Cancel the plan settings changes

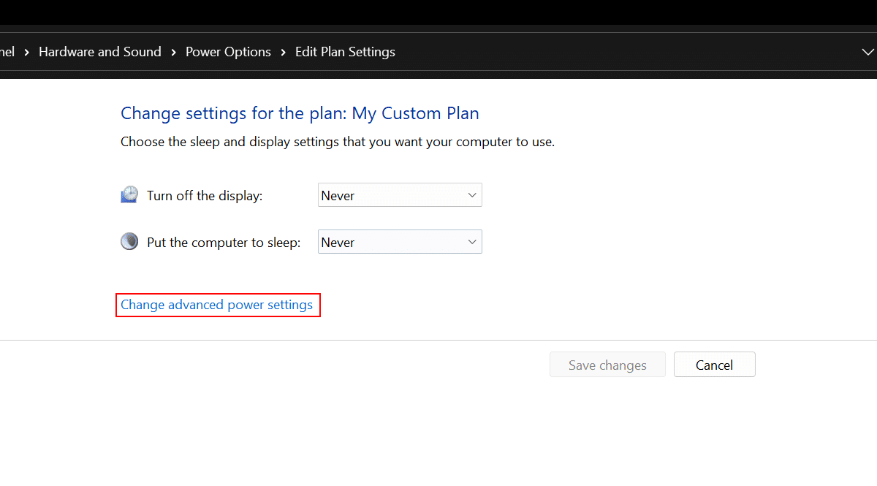714,365
